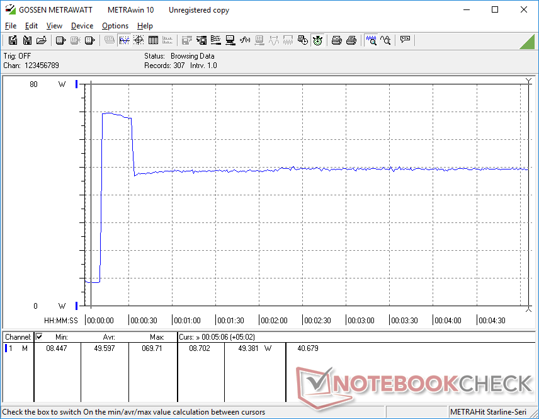The height and width of the screenshot is (419, 539).
Task: Toggle the waveform zoom magnifier icon
Action: (x=372, y=40)
